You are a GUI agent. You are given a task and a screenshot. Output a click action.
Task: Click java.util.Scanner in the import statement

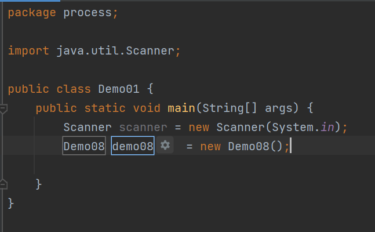point(115,50)
